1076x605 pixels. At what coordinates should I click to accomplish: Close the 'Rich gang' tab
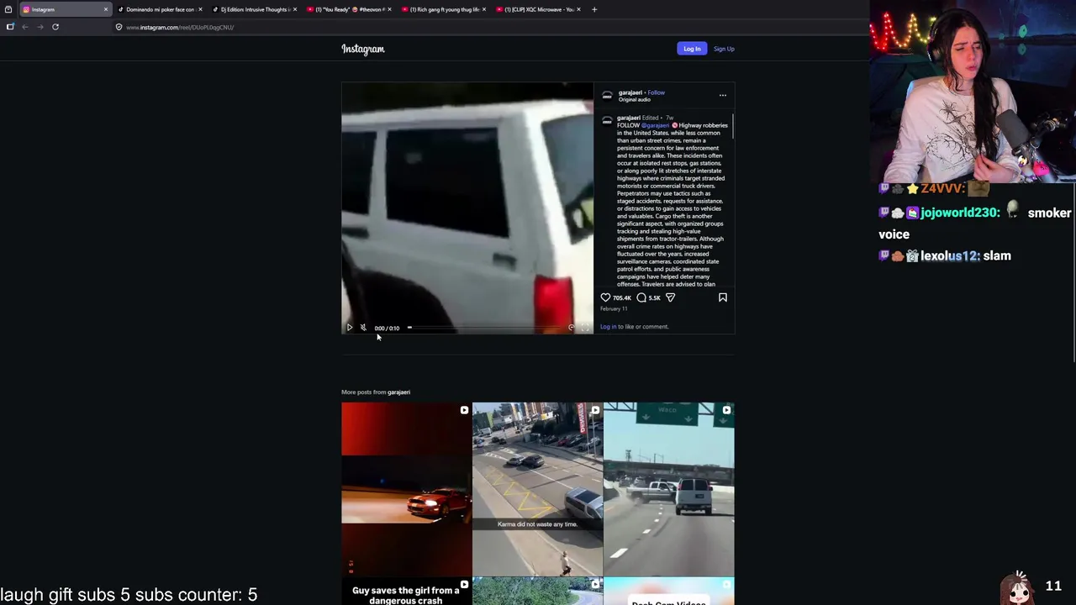(x=483, y=9)
